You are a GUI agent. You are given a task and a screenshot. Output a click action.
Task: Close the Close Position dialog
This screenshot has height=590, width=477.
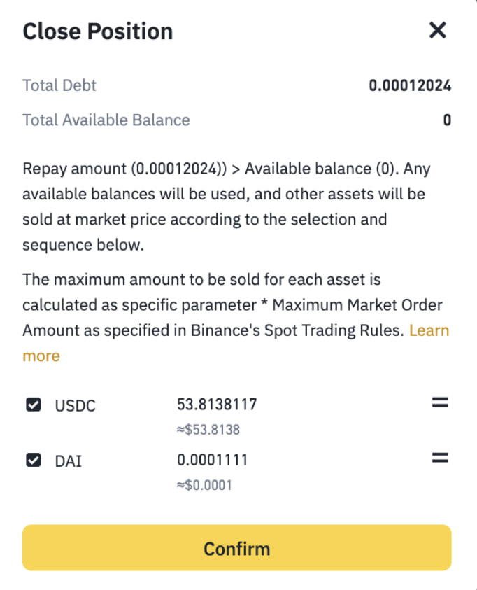pos(438,30)
